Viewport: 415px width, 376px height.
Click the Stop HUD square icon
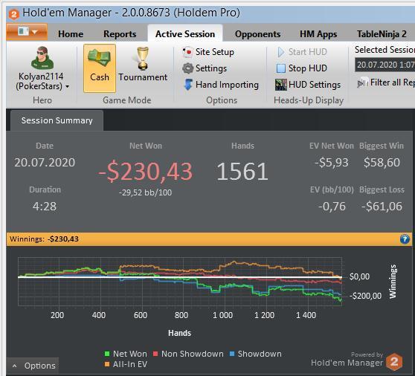281,68
